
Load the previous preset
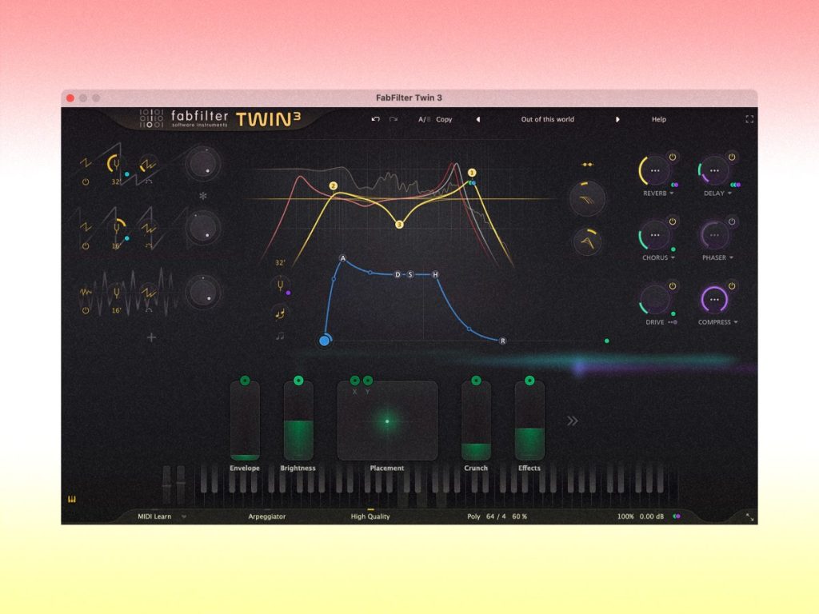478,119
